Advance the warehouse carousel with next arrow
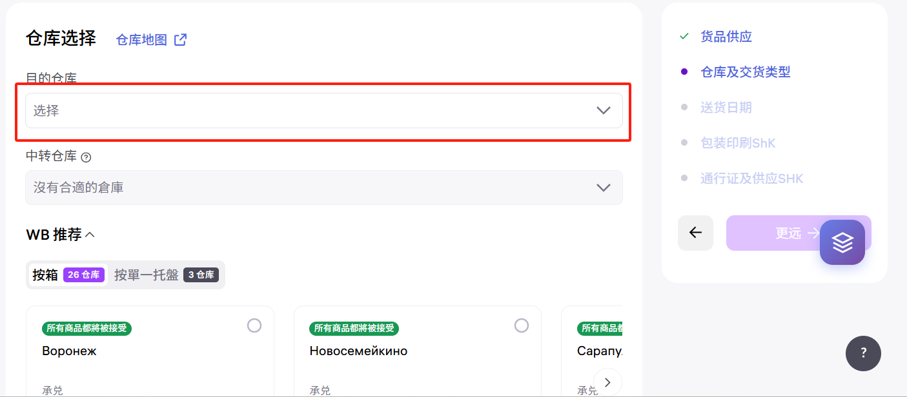This screenshot has height=397, width=907. (x=607, y=382)
